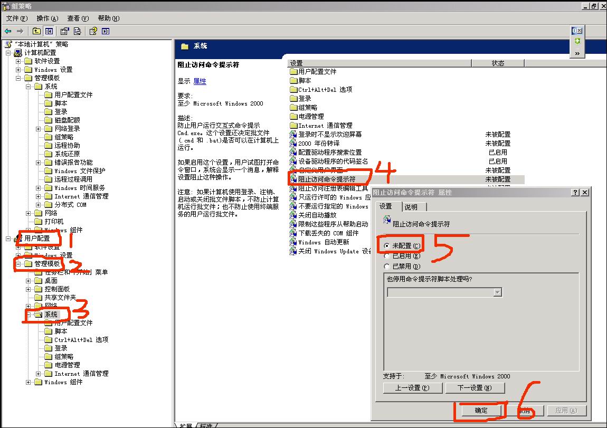This screenshot has width=607, height=428.
Task: Click the Export list toolbar icon
Action: tap(77, 31)
